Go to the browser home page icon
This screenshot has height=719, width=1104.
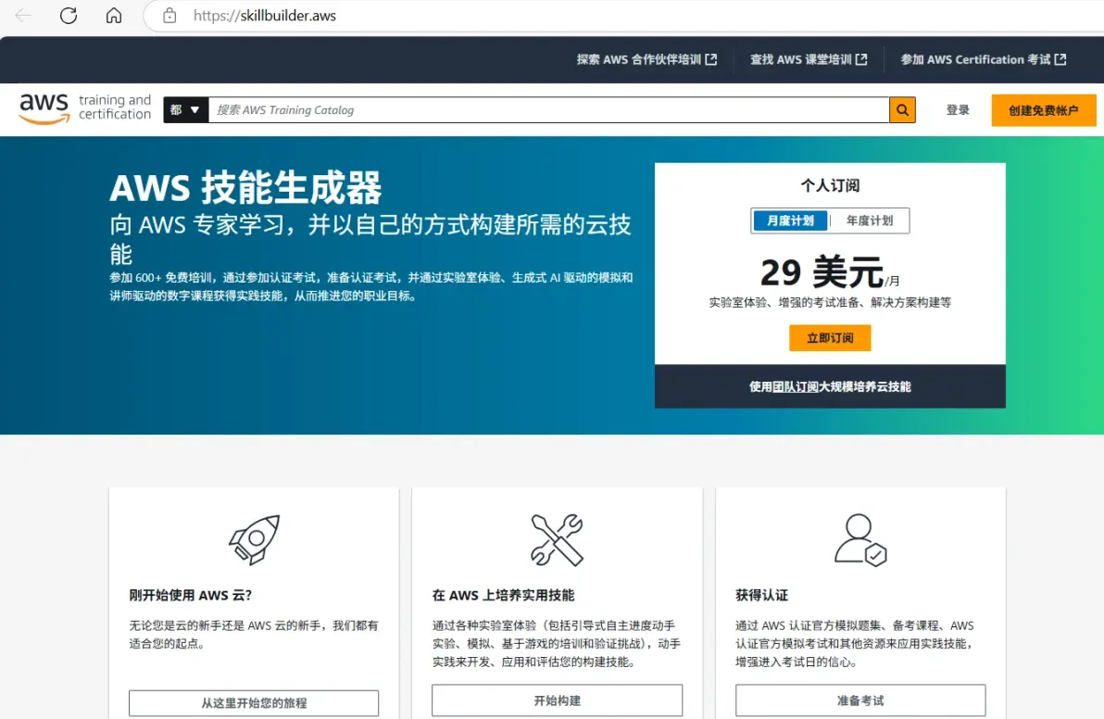pyautogui.click(x=114, y=16)
